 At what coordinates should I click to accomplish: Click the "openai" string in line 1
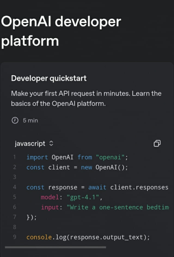point(110,157)
